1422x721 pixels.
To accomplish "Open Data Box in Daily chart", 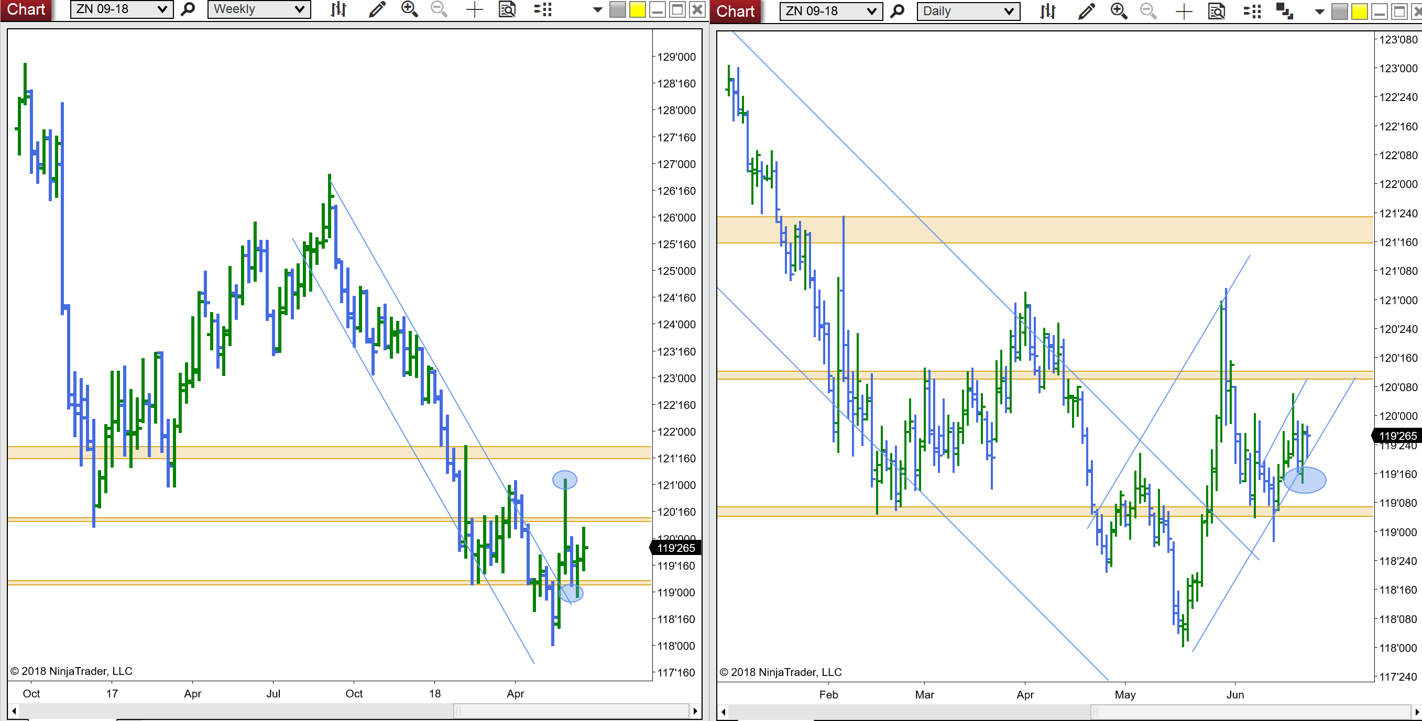I will [1216, 11].
